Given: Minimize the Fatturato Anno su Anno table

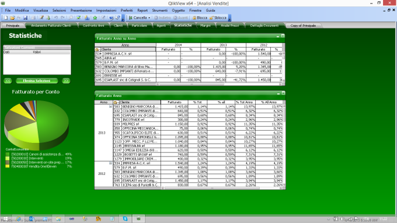Looking at the screenshot, I should (x=278, y=36).
